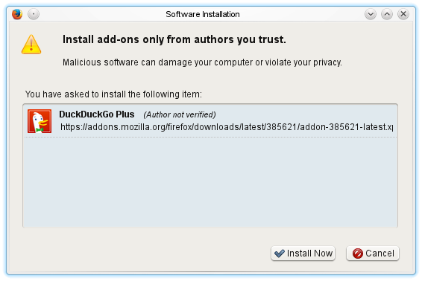Click the malicious software warning text

pyautogui.click(x=202, y=62)
